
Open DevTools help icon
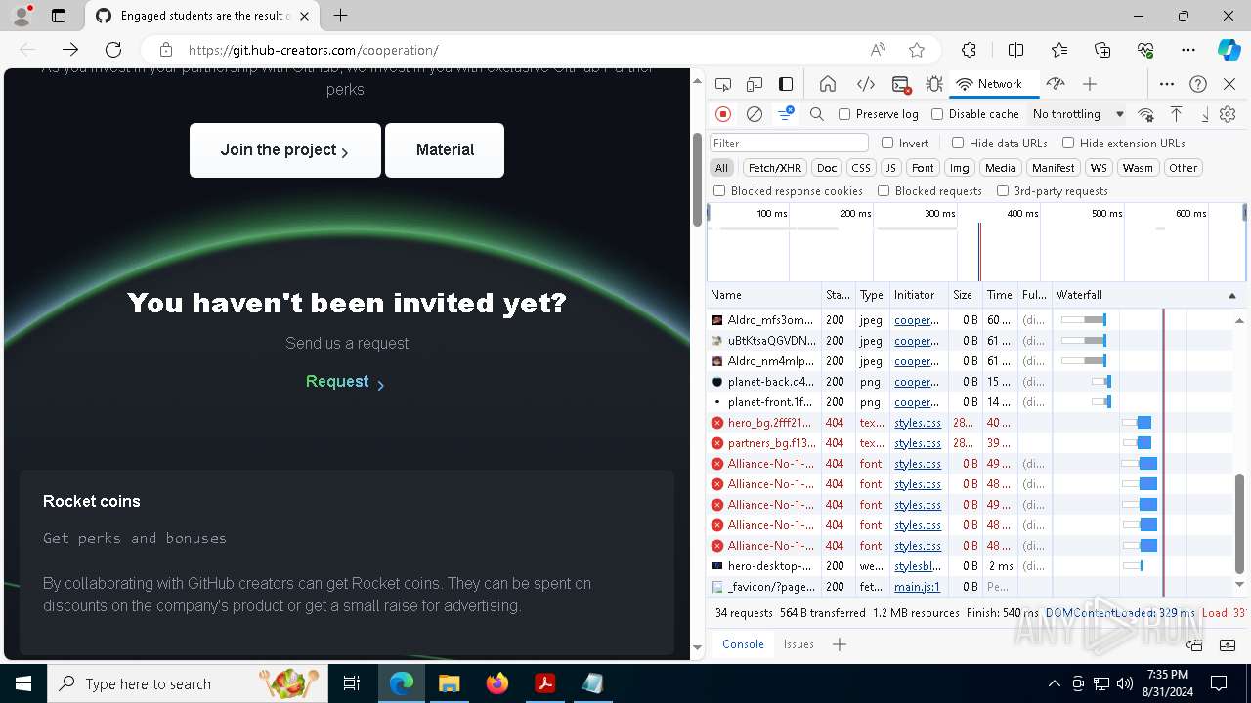(x=1198, y=84)
